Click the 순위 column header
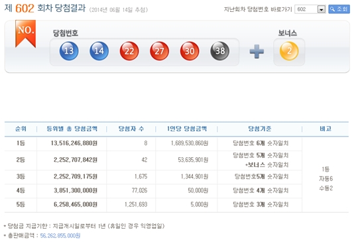The height and width of the screenshot is (242, 358). point(21,129)
